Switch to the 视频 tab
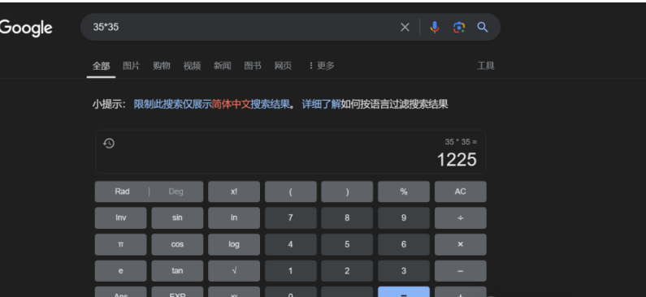The image size is (646, 297). coord(192,66)
